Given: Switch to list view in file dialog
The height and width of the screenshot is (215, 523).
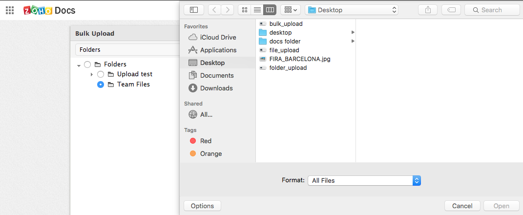Looking at the screenshot, I should point(257,10).
